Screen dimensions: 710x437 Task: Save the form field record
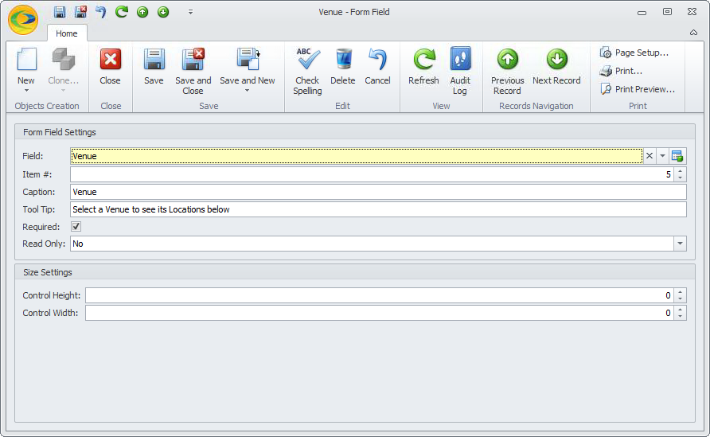pyautogui.click(x=154, y=66)
